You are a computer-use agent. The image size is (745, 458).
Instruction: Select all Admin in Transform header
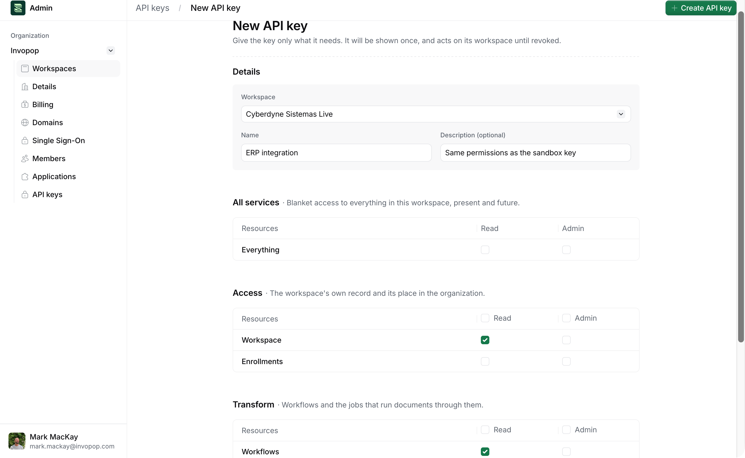(x=566, y=430)
